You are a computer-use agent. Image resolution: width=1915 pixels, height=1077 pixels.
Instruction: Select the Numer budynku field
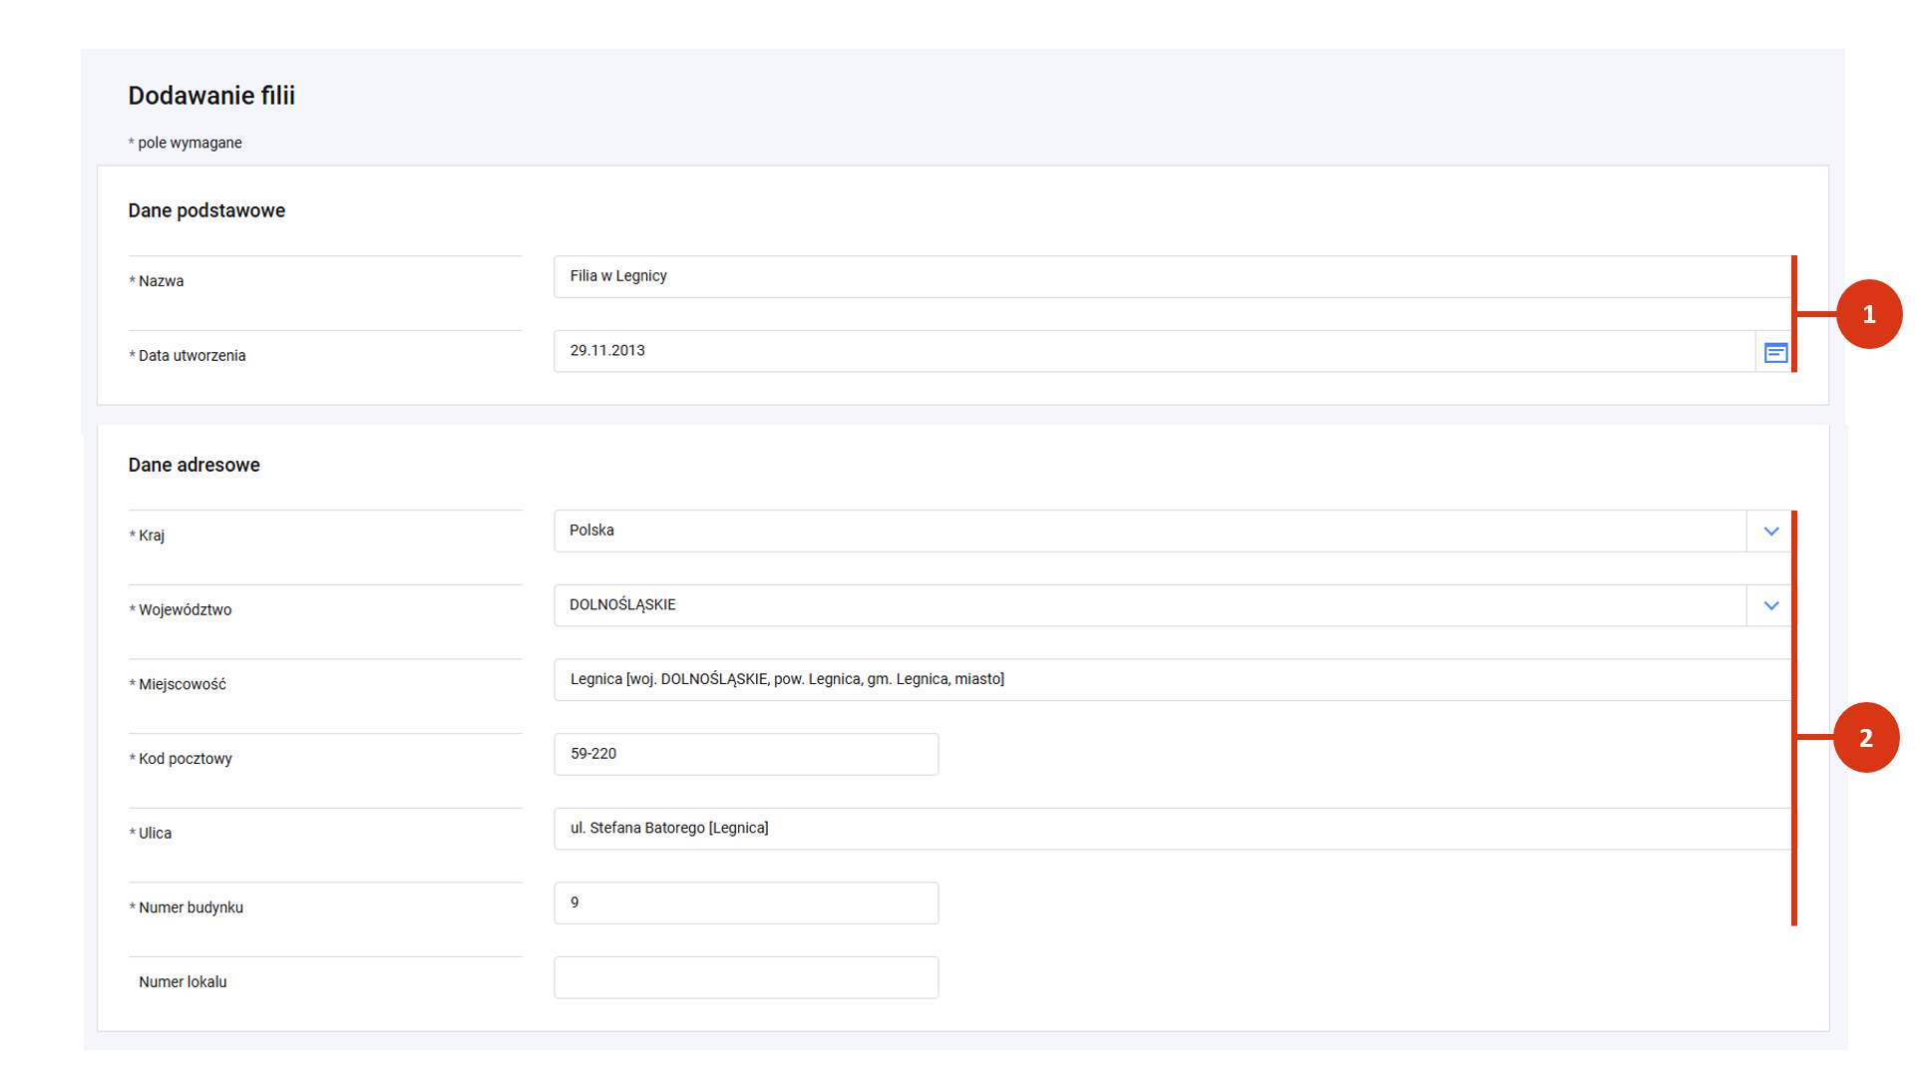pyautogui.click(x=746, y=903)
